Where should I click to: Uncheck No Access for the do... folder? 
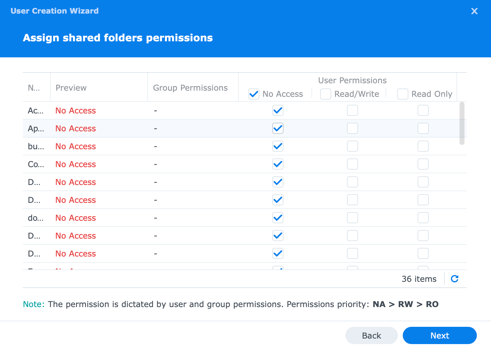278,218
